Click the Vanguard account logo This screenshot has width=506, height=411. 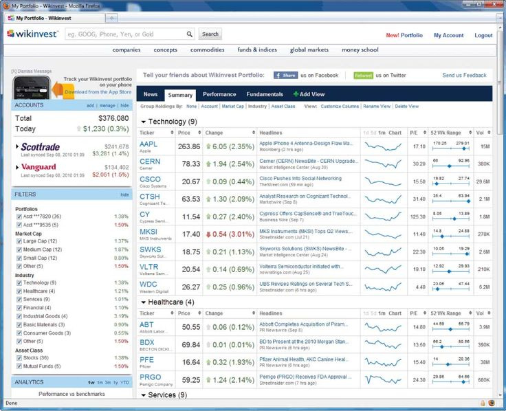pos(38,167)
